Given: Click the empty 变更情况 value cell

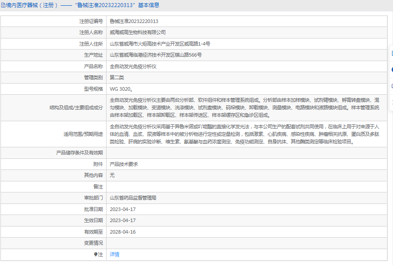Looking at the screenshot, I should click(x=247, y=243).
